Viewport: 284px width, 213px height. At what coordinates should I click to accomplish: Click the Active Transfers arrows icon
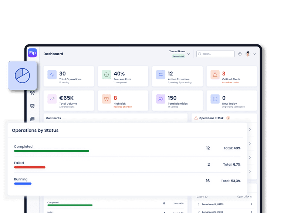(x=160, y=75)
